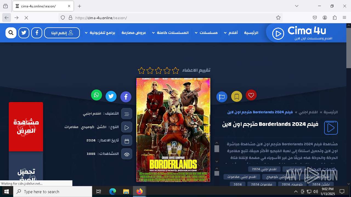Open اكشن genre link

(x=101, y=127)
